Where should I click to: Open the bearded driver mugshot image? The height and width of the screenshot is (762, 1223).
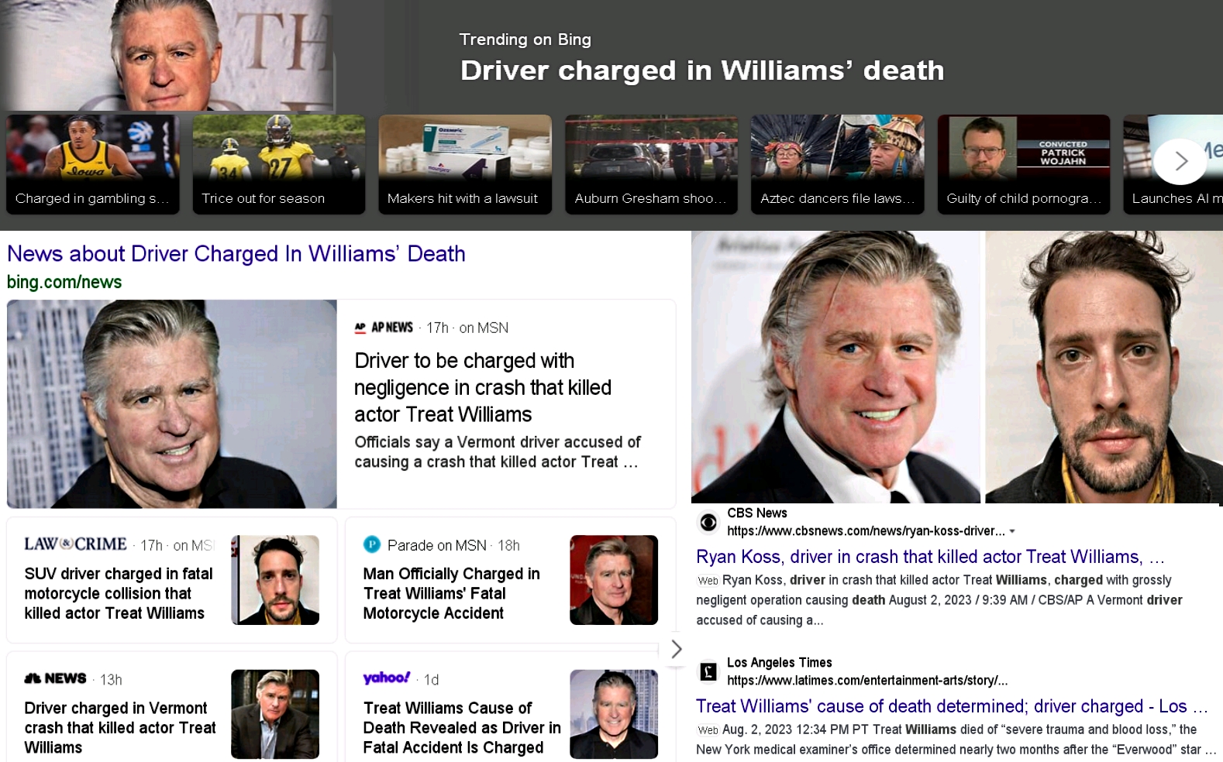1104,367
